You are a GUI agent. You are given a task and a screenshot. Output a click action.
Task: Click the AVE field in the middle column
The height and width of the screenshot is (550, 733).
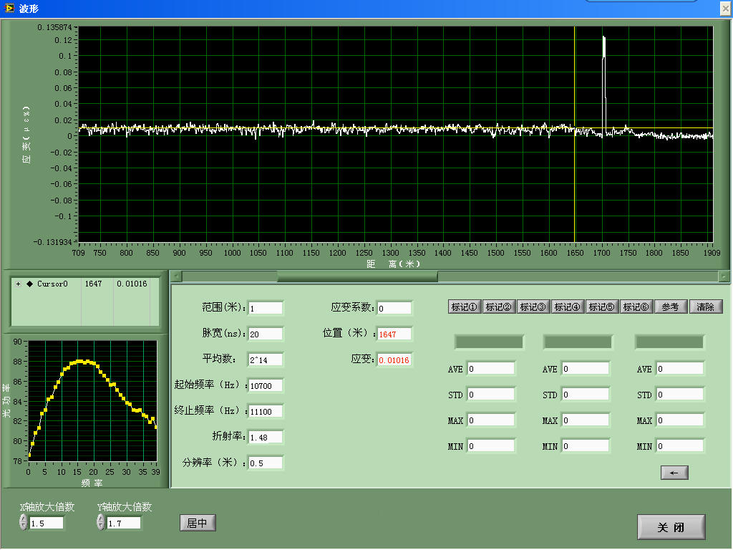(x=586, y=369)
